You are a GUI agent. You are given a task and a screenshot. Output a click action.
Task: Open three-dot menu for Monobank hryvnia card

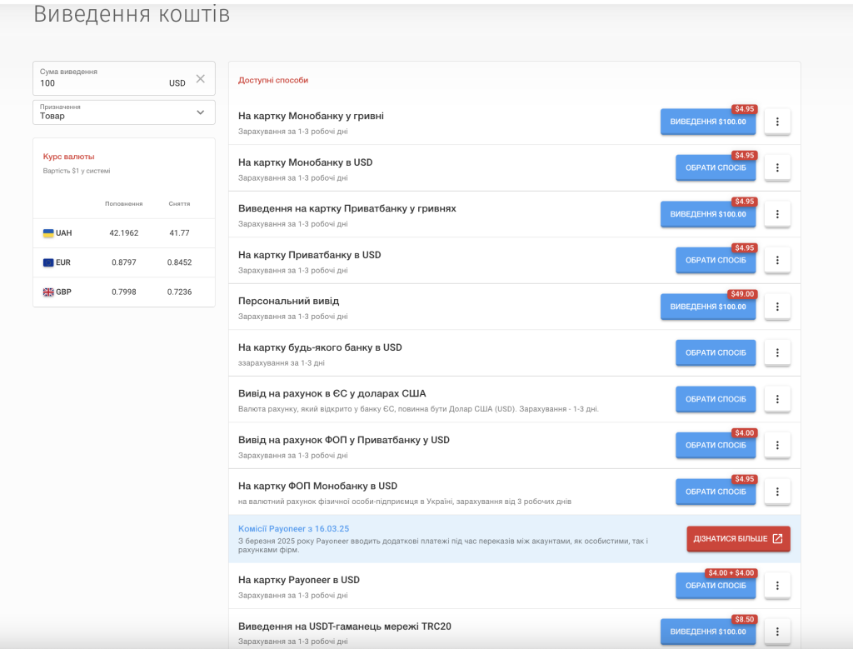coord(776,122)
